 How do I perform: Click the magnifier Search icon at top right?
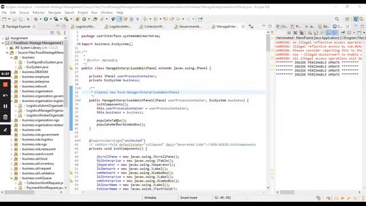coord(337,19)
